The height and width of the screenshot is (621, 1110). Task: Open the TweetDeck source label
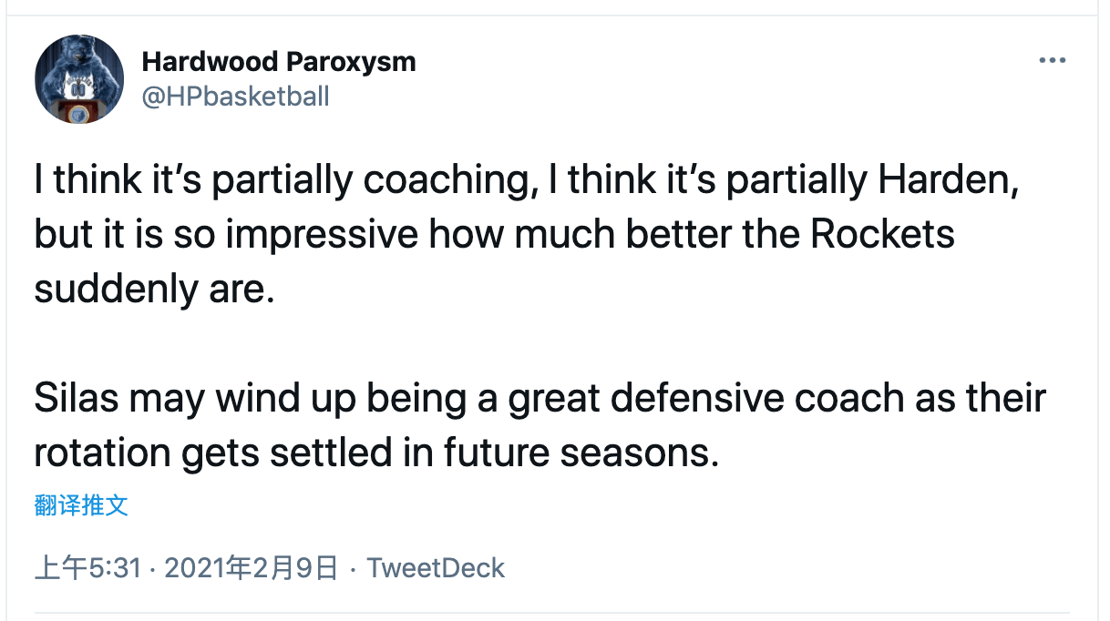[x=436, y=568]
